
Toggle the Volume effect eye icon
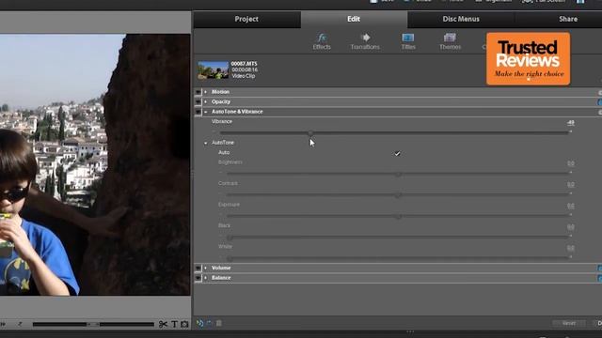tap(198, 269)
